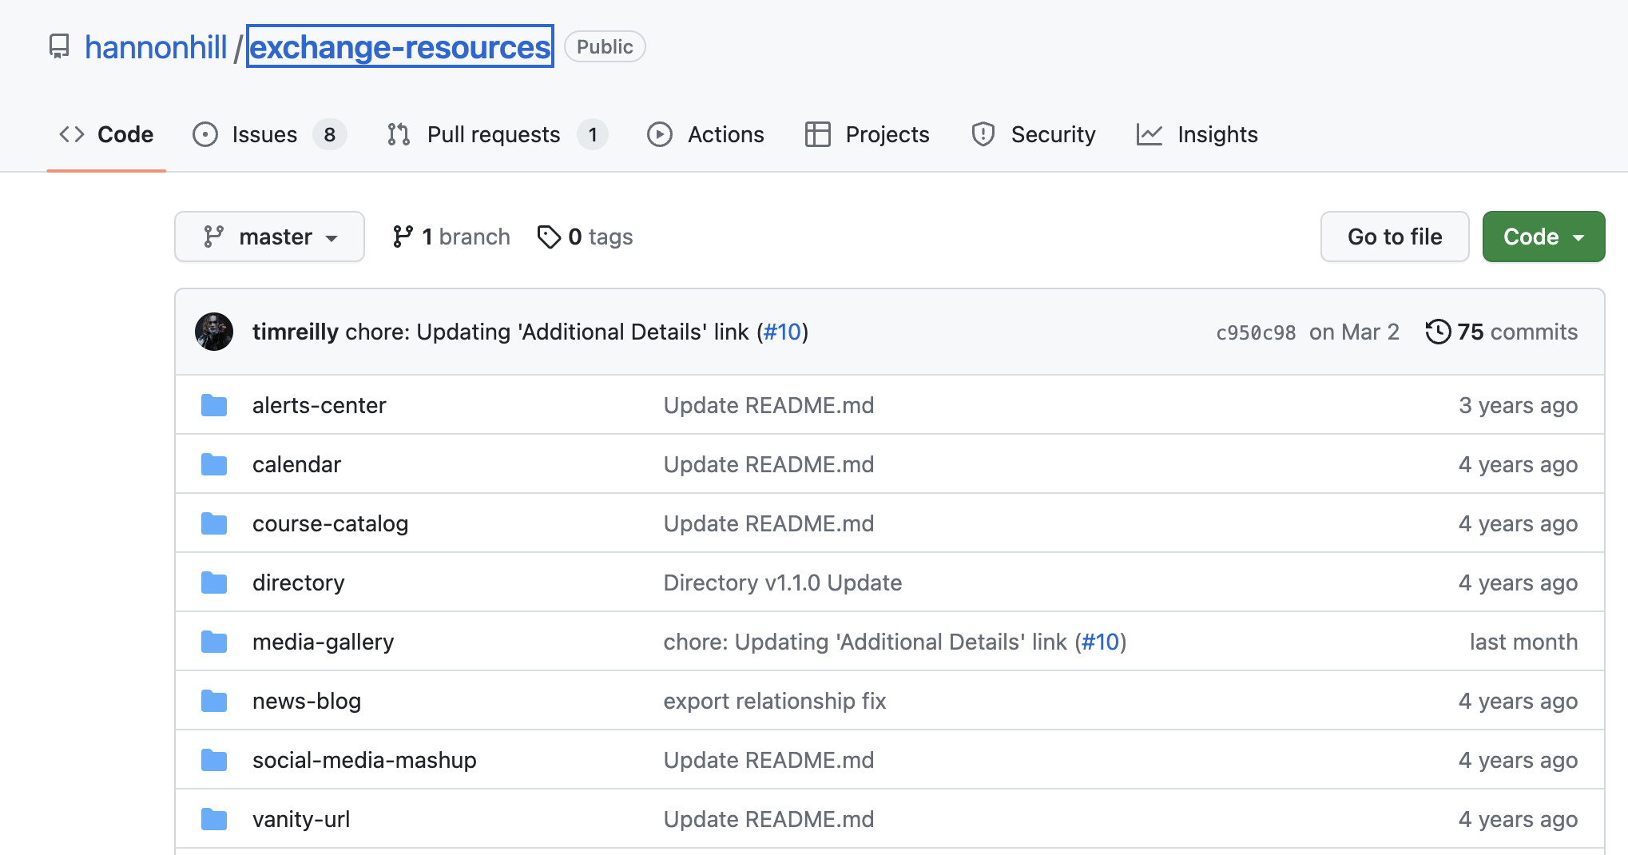The height and width of the screenshot is (855, 1628).
Task: Open the Security tab
Action: [1034, 134]
